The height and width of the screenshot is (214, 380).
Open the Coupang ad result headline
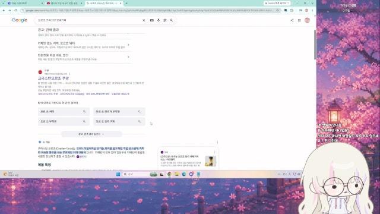(53, 78)
